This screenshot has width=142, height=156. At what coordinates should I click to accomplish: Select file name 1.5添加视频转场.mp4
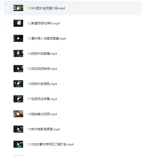coord(42,69)
